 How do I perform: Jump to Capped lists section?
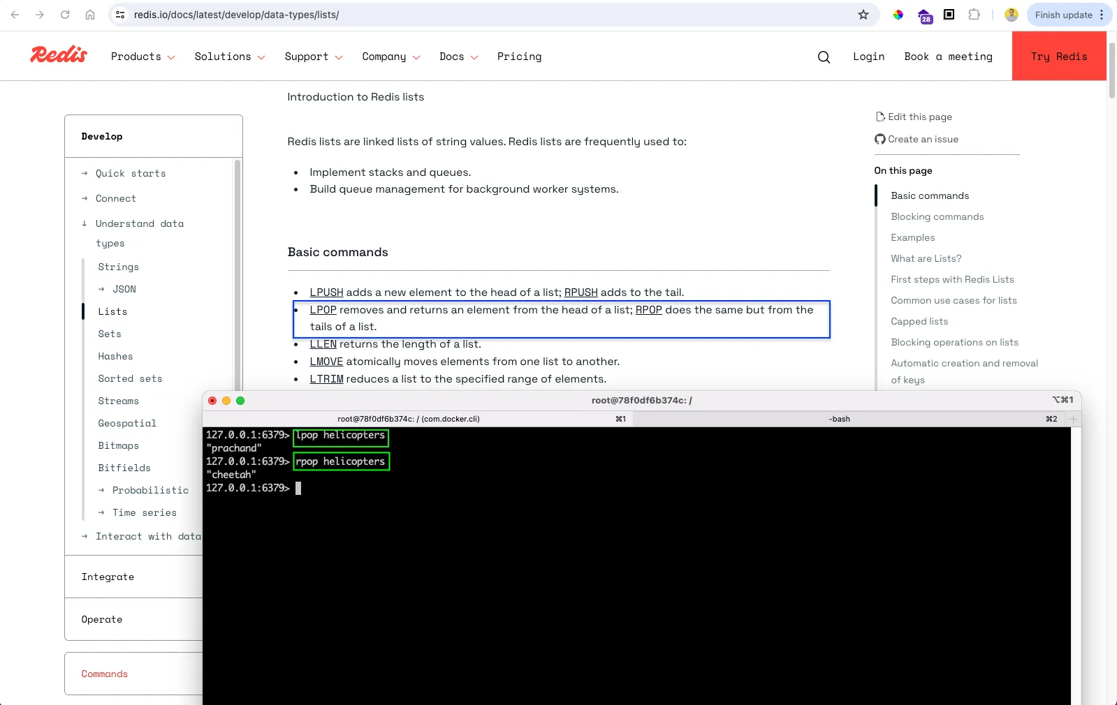[x=919, y=321]
